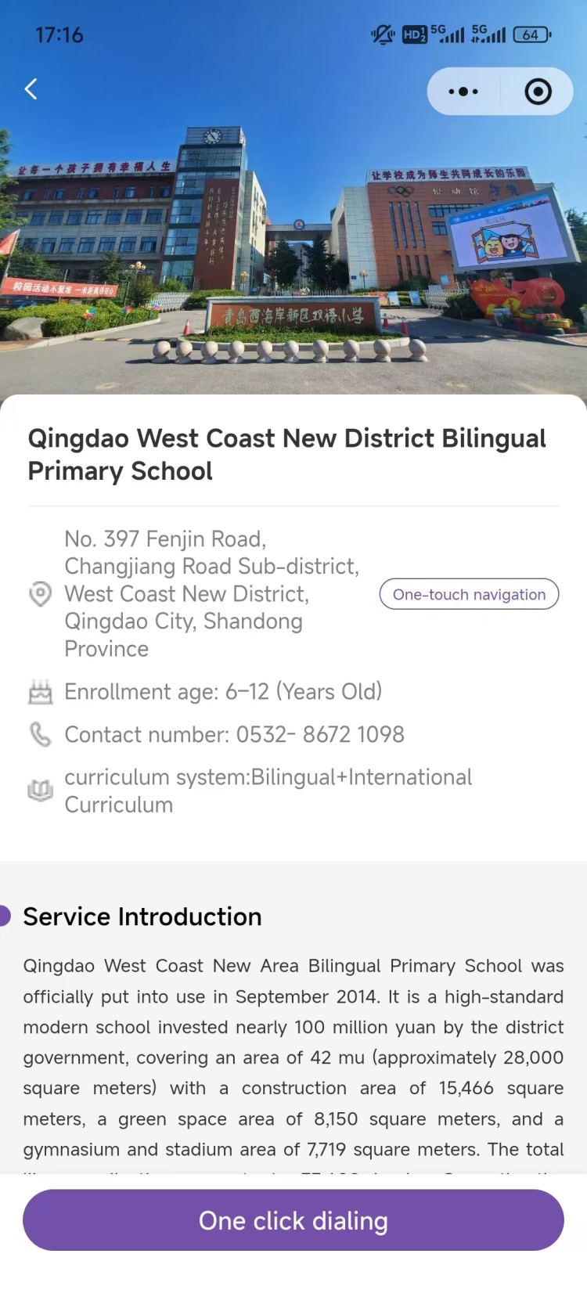Tap the contact number 0532-8672 1098
Viewport: 587px width, 1304px height.
[235, 734]
